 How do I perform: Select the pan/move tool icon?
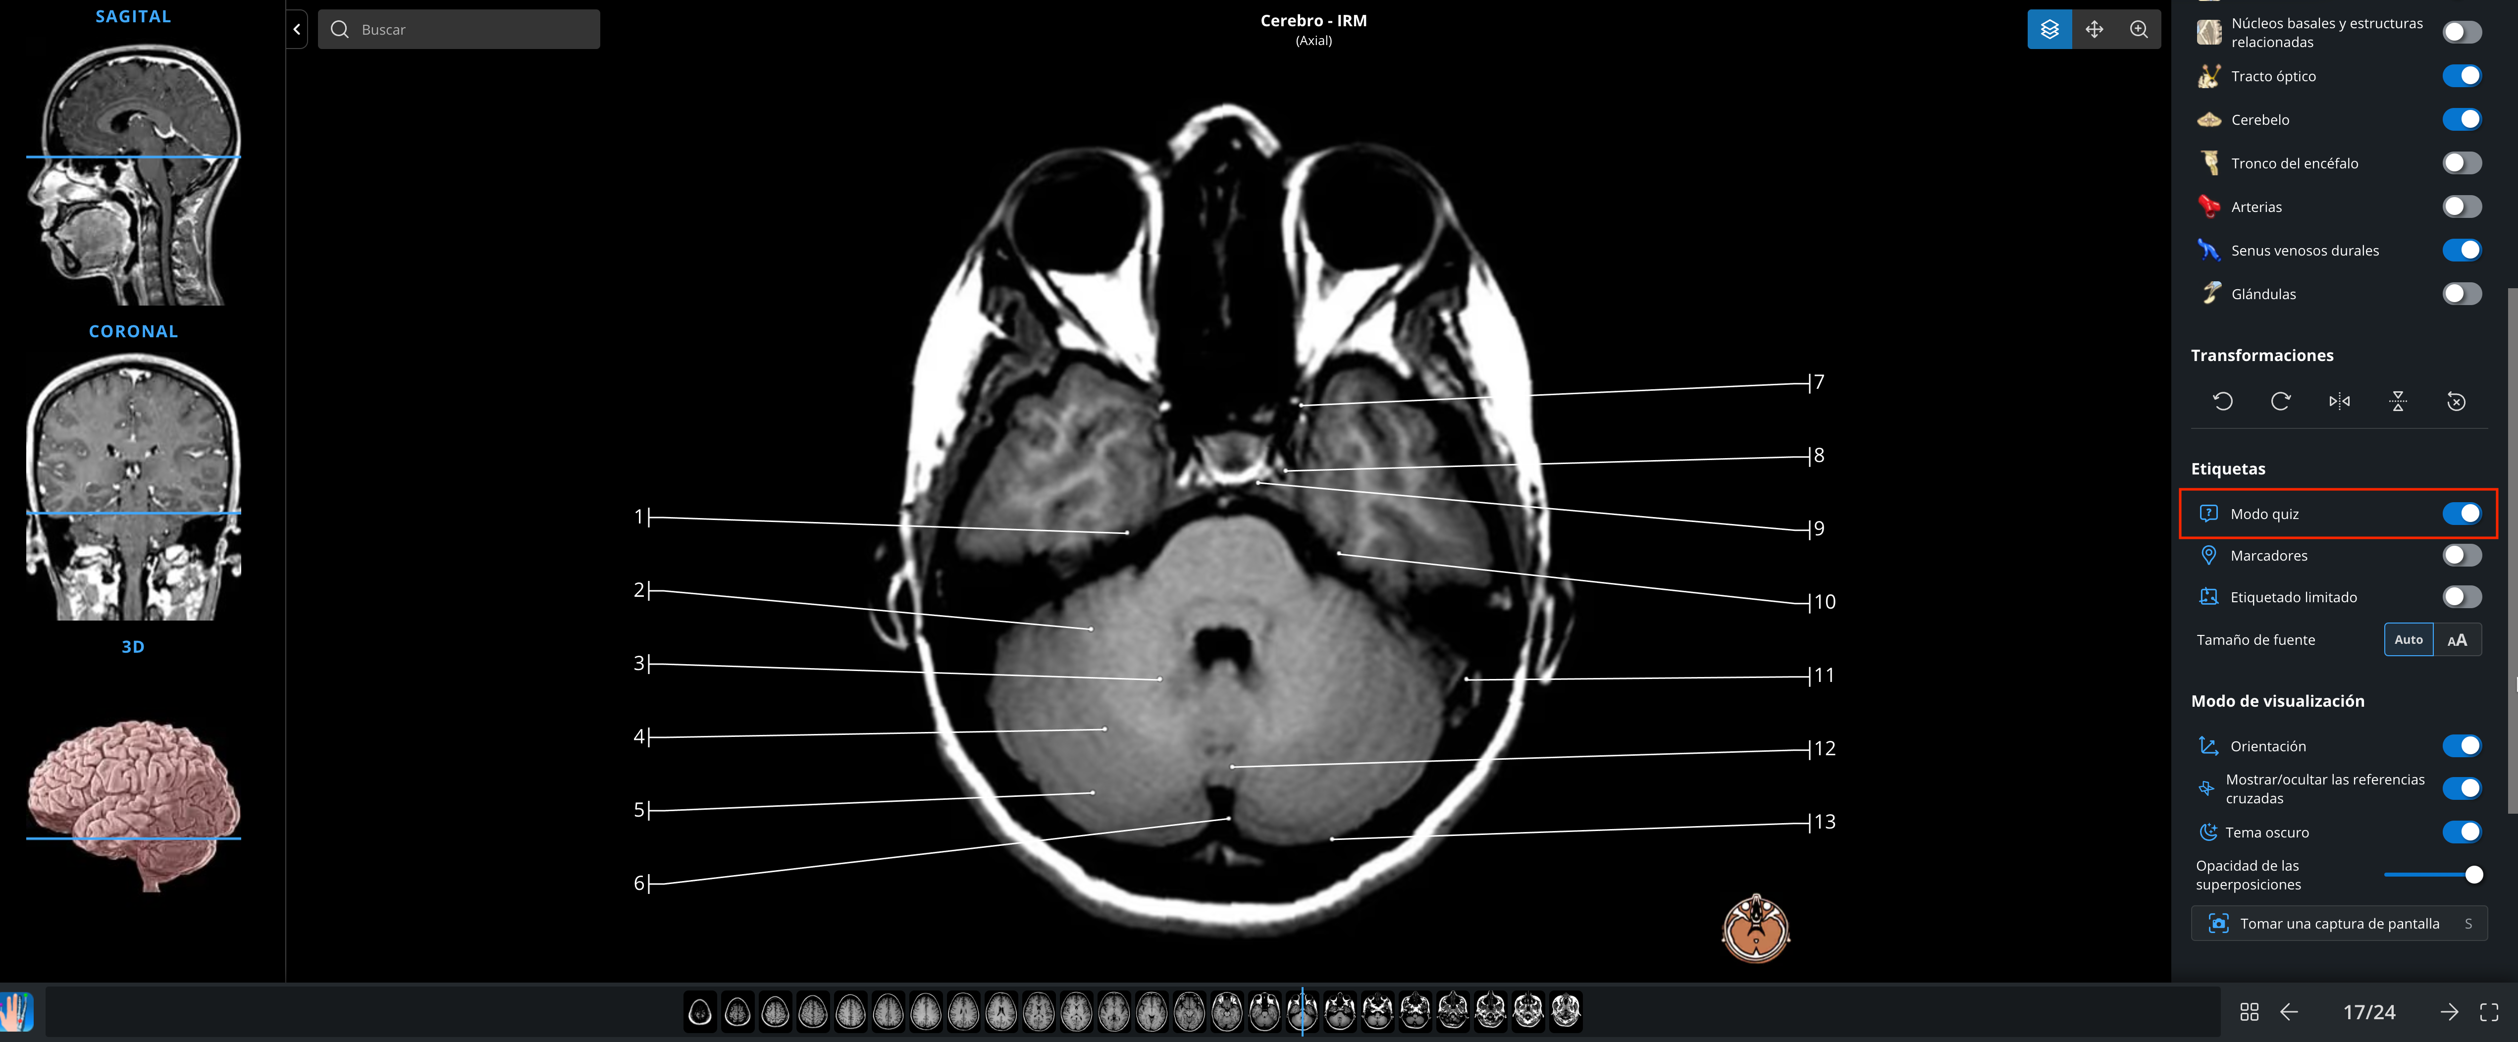(2094, 29)
